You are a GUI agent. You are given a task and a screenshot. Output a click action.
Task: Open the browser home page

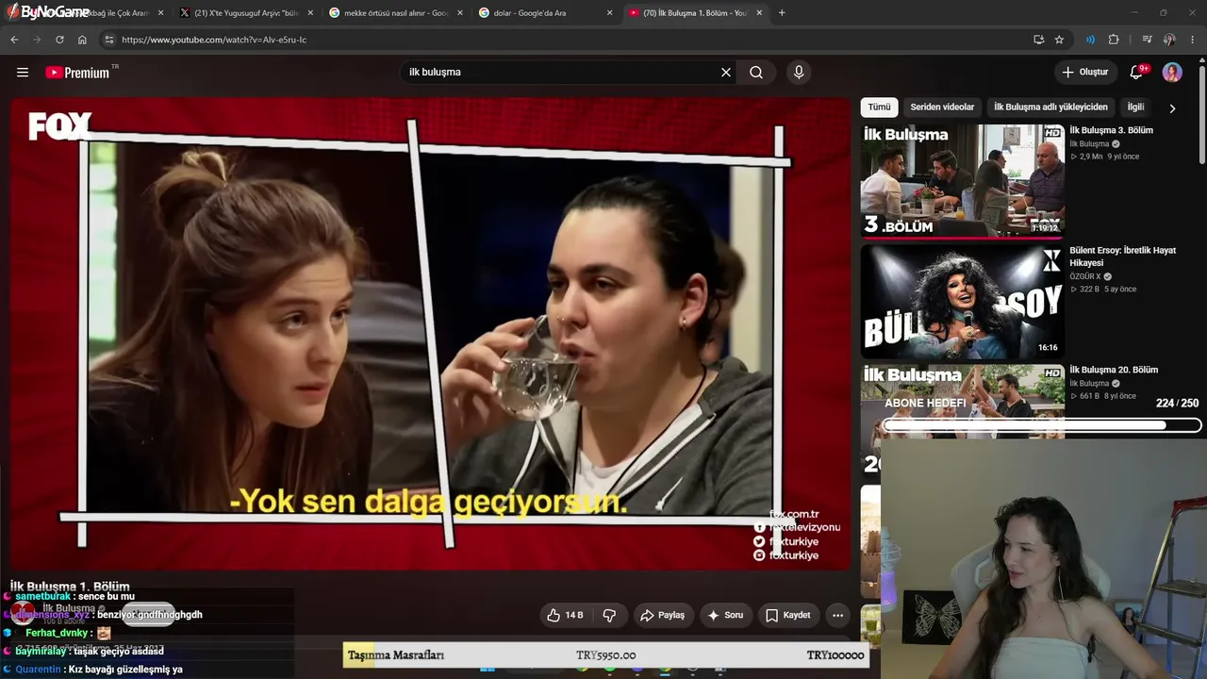[82, 40]
